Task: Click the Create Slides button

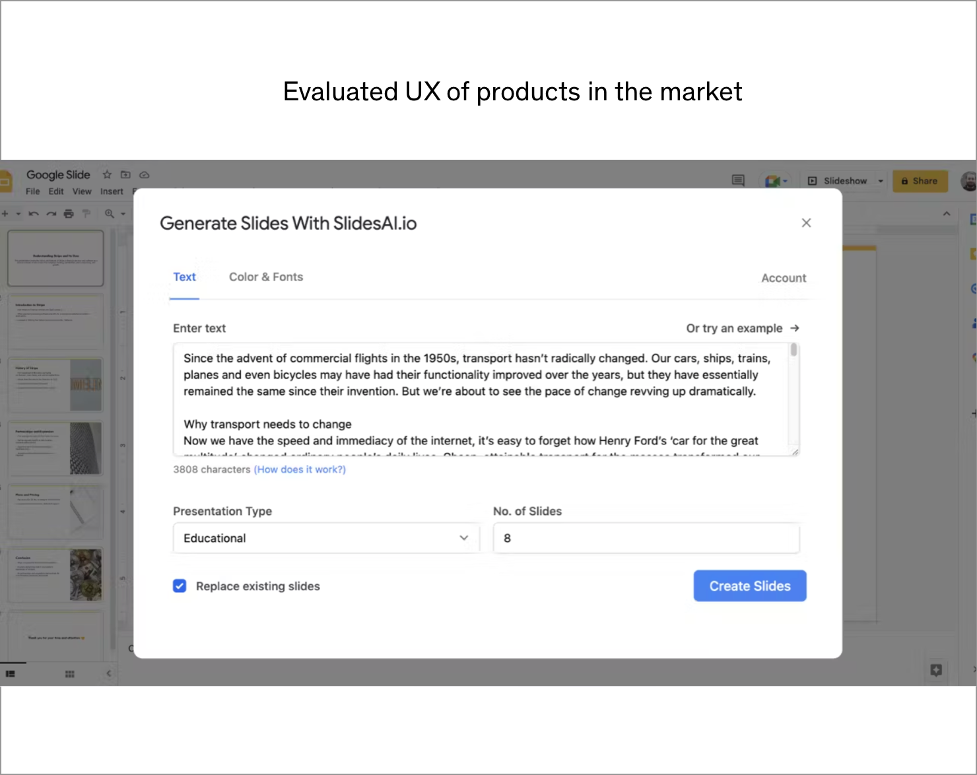Action: [750, 586]
